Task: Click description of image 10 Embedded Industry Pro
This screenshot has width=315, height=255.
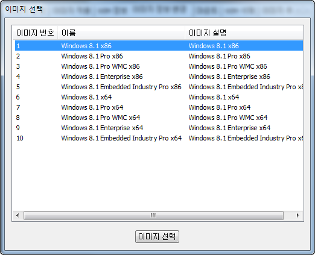Action: click(246, 138)
